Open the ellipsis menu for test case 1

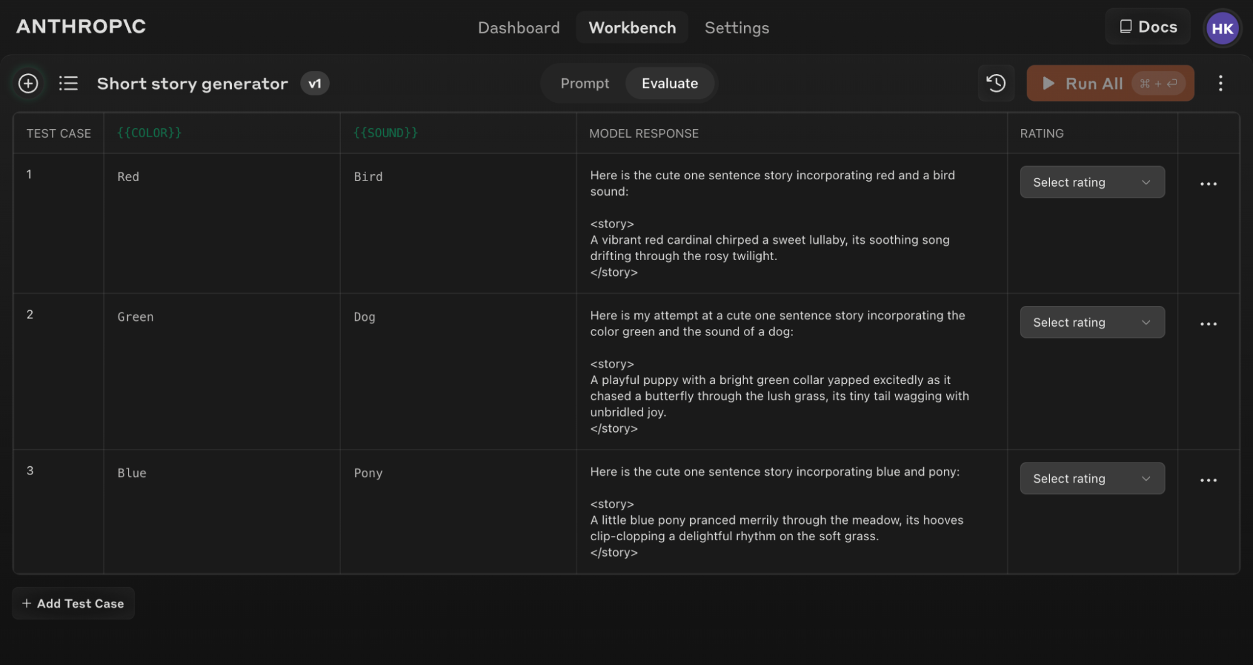coord(1208,183)
